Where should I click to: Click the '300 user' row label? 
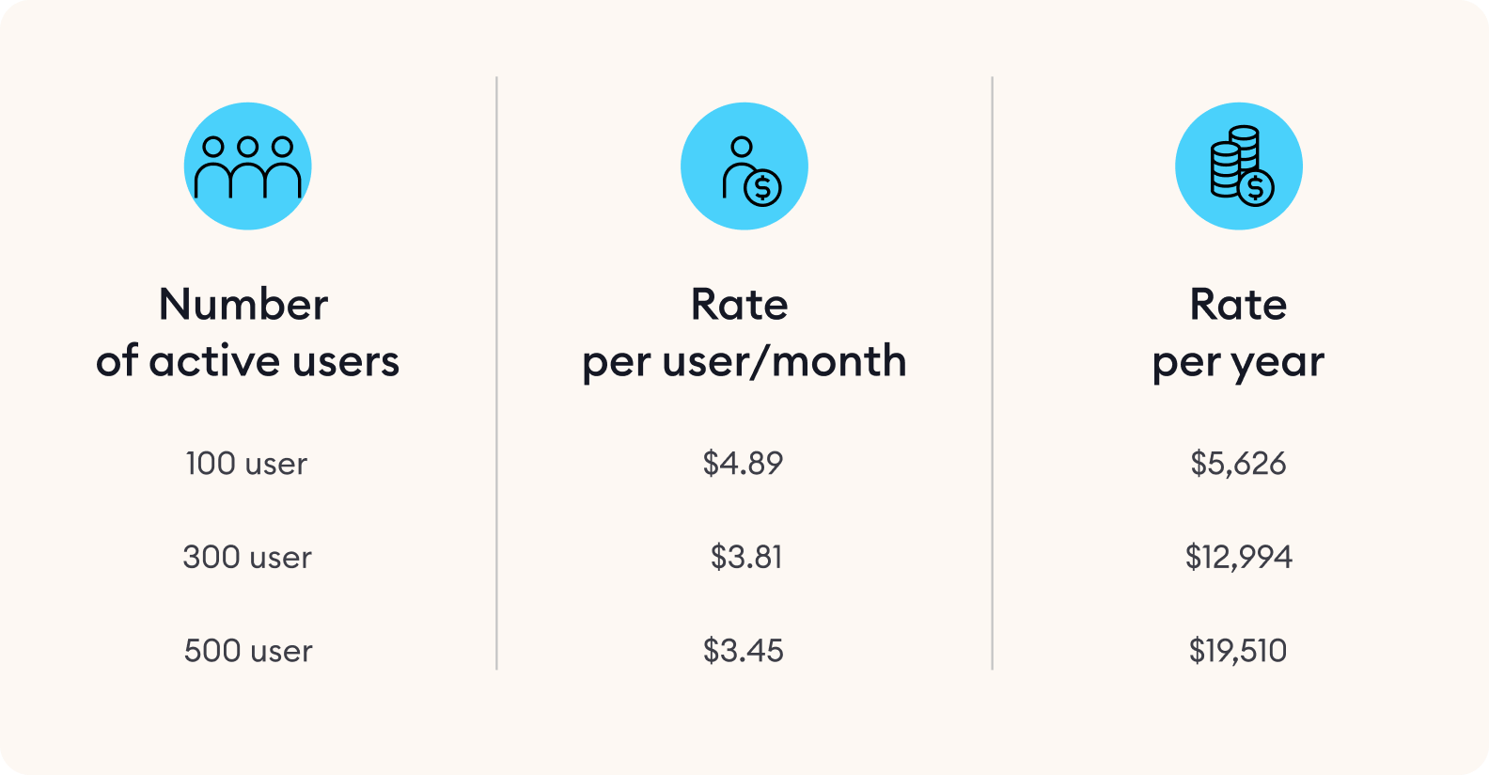(x=247, y=557)
